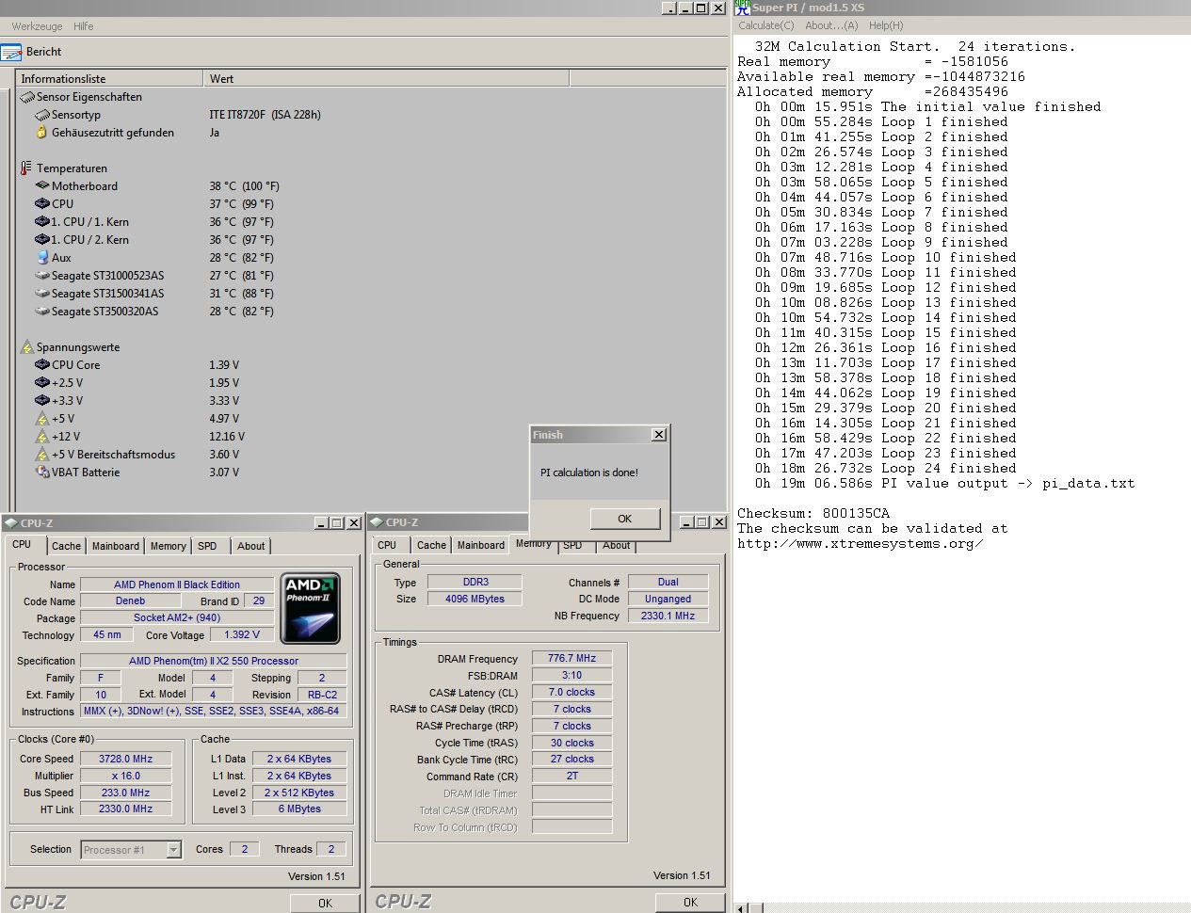This screenshot has height=913, width=1191.
Task: Click the CPU Core voltage icon
Action: point(41,365)
